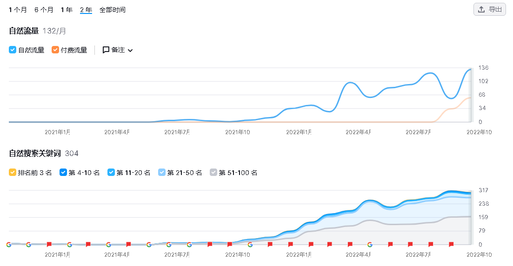The height and width of the screenshot is (266, 513).
Task: Click the 备注 speech bubble icon
Action: point(106,50)
